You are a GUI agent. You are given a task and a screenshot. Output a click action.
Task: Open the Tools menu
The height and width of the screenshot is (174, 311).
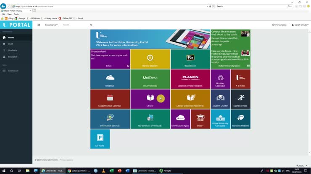(16, 14)
